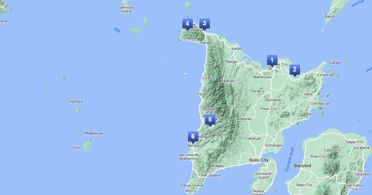Select map marker number 5

pyautogui.click(x=210, y=119)
